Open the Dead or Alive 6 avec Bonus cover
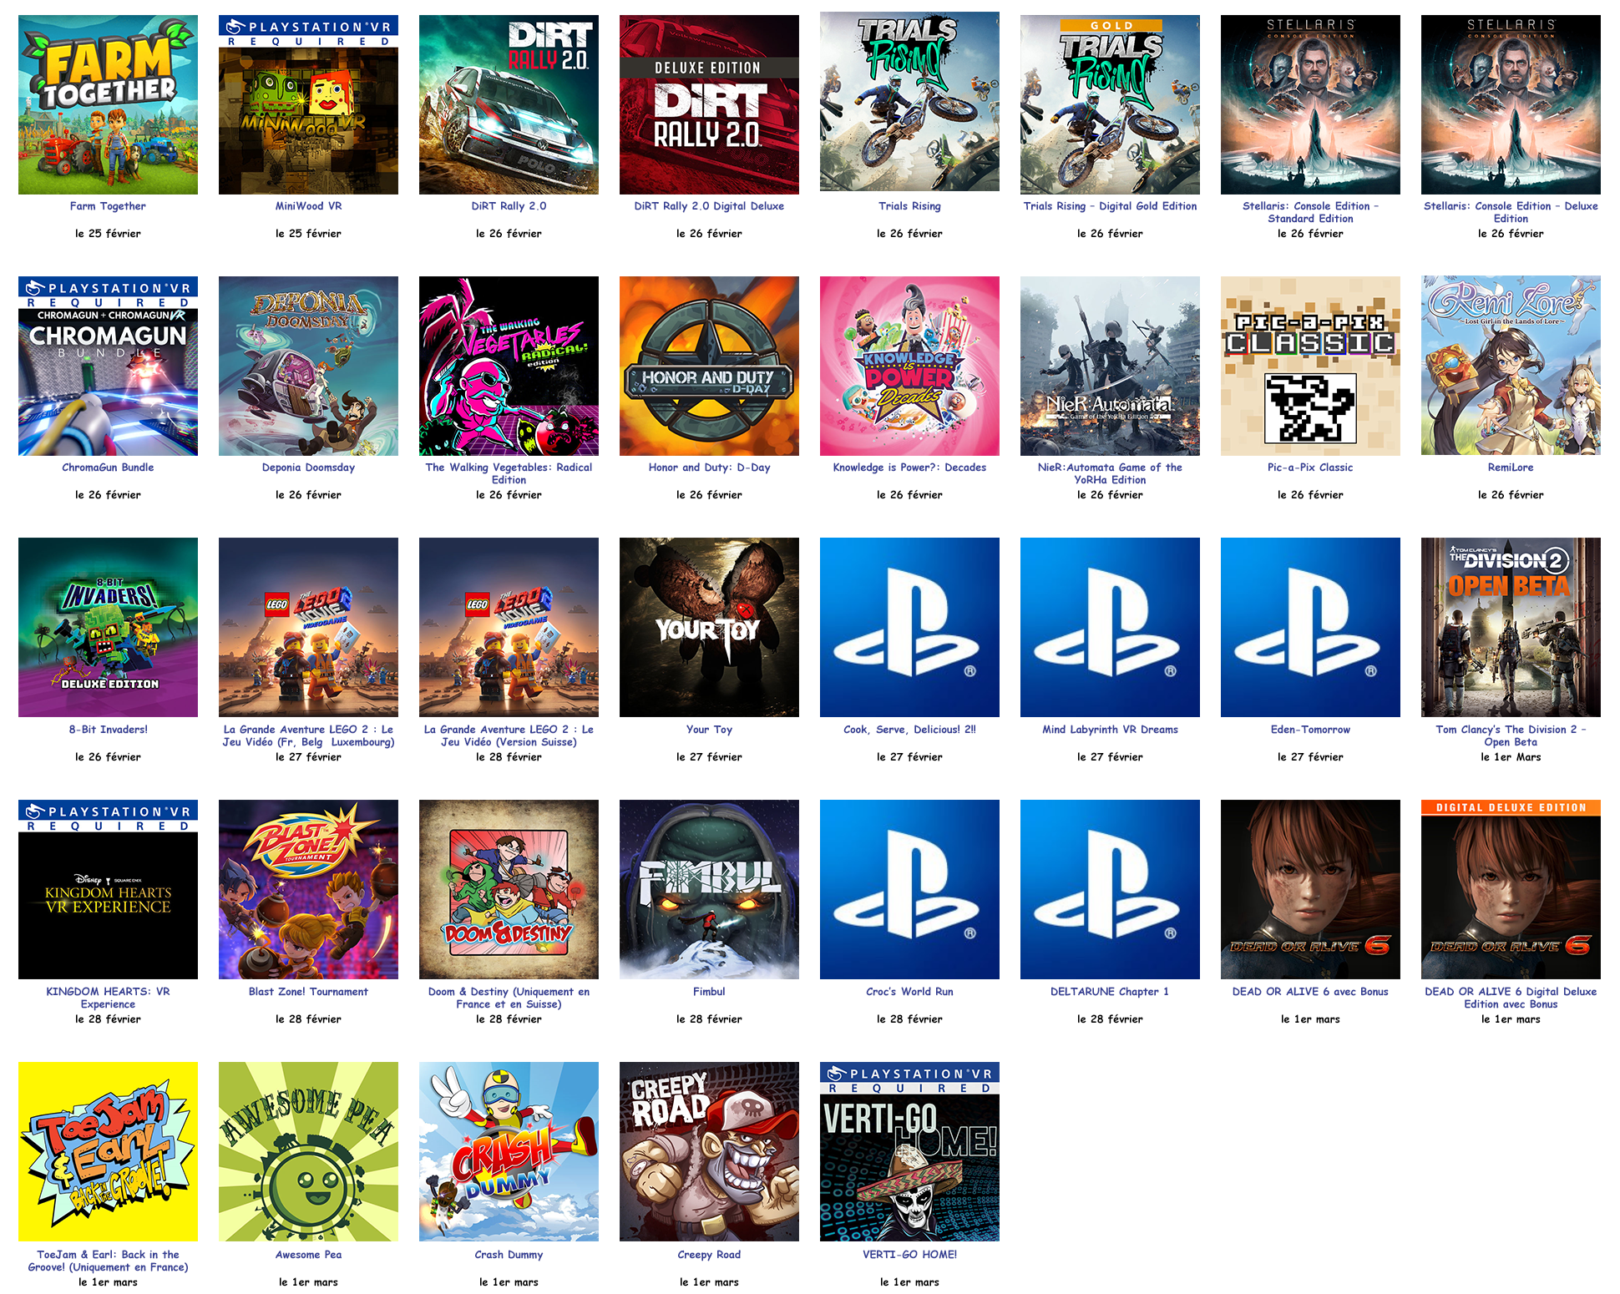The width and height of the screenshot is (1620, 1294). (1310, 889)
